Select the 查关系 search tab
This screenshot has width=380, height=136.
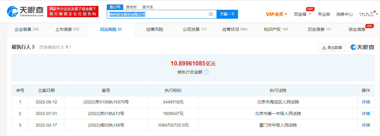tap(148, 7)
